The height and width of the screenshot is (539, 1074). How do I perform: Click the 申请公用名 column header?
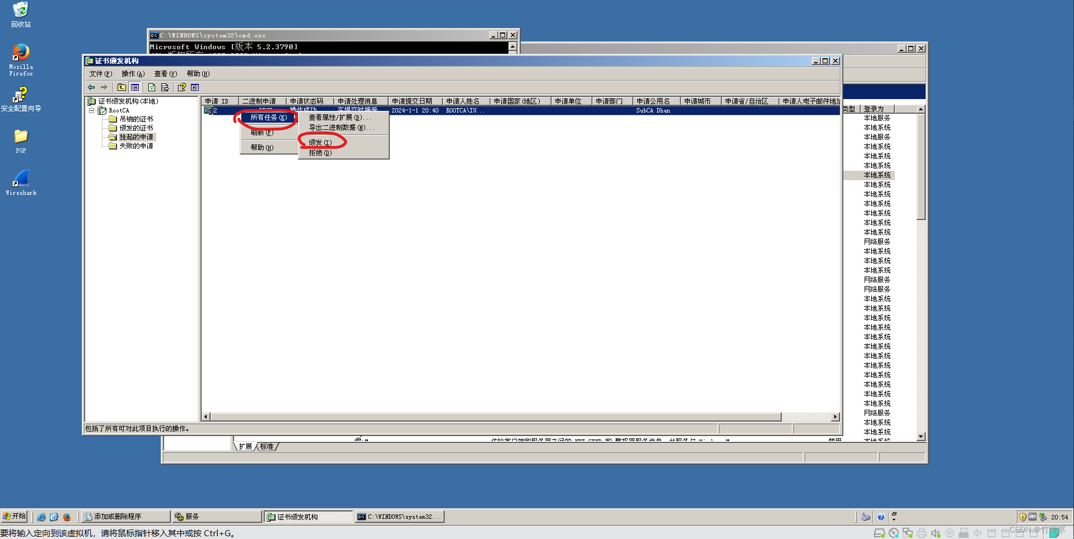[x=656, y=101]
